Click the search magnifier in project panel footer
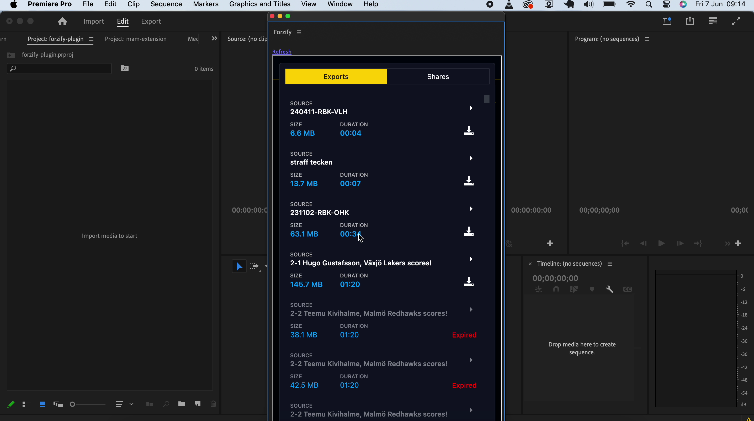Screen dimensions: 754x421 [x=166, y=404]
